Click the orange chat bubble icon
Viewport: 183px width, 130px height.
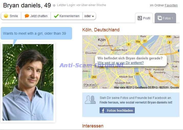pos(27,16)
